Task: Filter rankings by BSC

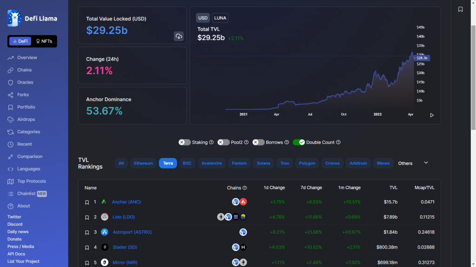Action: [187, 163]
